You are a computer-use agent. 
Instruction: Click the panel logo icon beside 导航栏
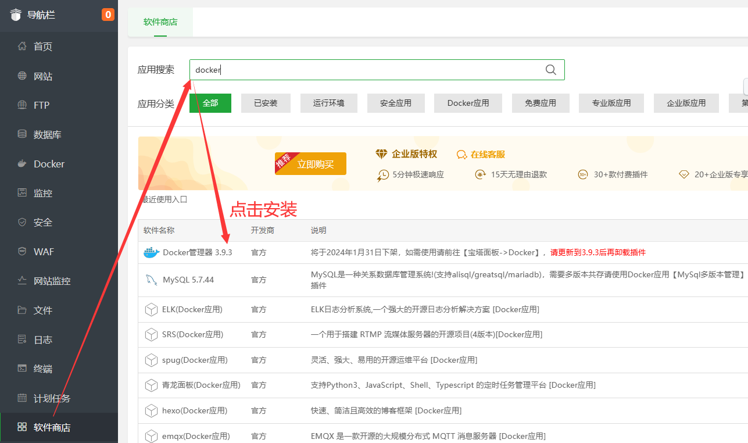pyautogui.click(x=15, y=15)
